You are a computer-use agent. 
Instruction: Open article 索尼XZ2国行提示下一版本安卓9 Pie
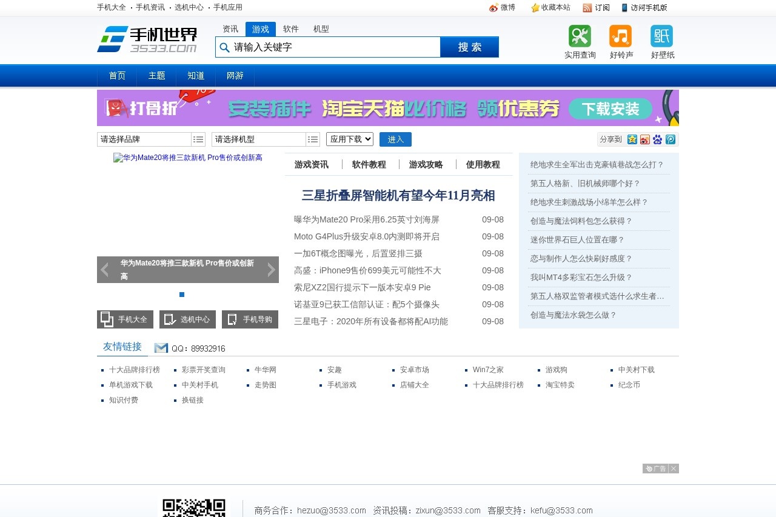click(363, 287)
